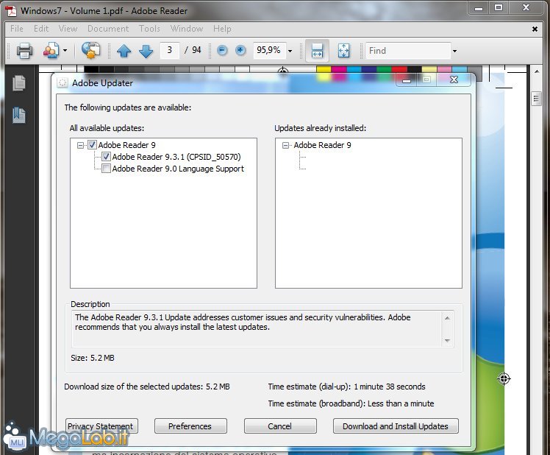Open the Pages panel in the sidebar

(19, 83)
